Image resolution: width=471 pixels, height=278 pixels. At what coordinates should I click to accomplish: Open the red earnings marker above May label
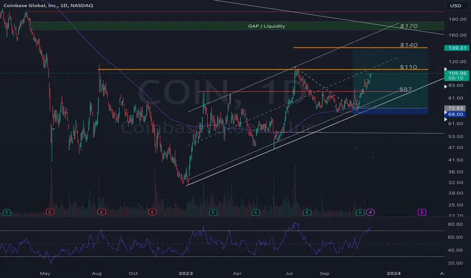click(x=50, y=212)
